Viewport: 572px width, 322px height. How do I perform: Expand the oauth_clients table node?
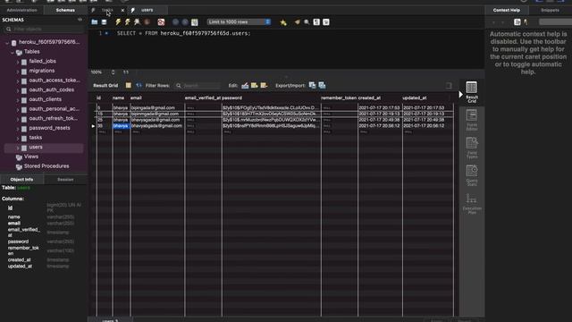[18, 100]
